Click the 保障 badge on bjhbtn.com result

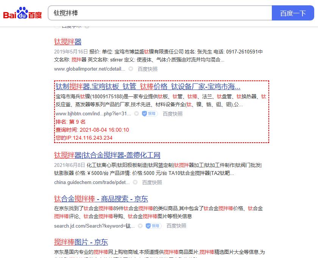click(150, 114)
